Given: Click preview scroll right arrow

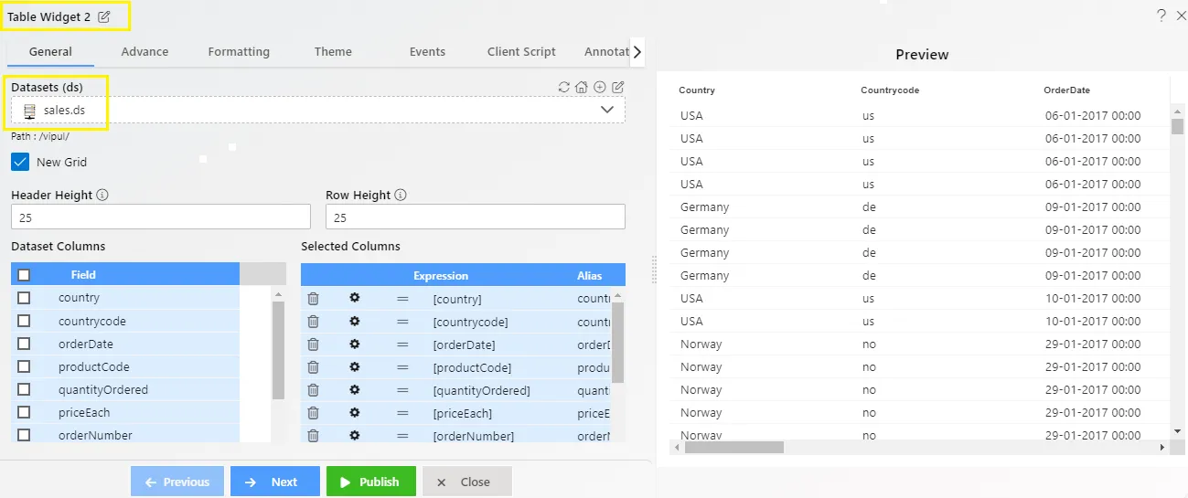Looking at the screenshot, I should (x=1162, y=447).
